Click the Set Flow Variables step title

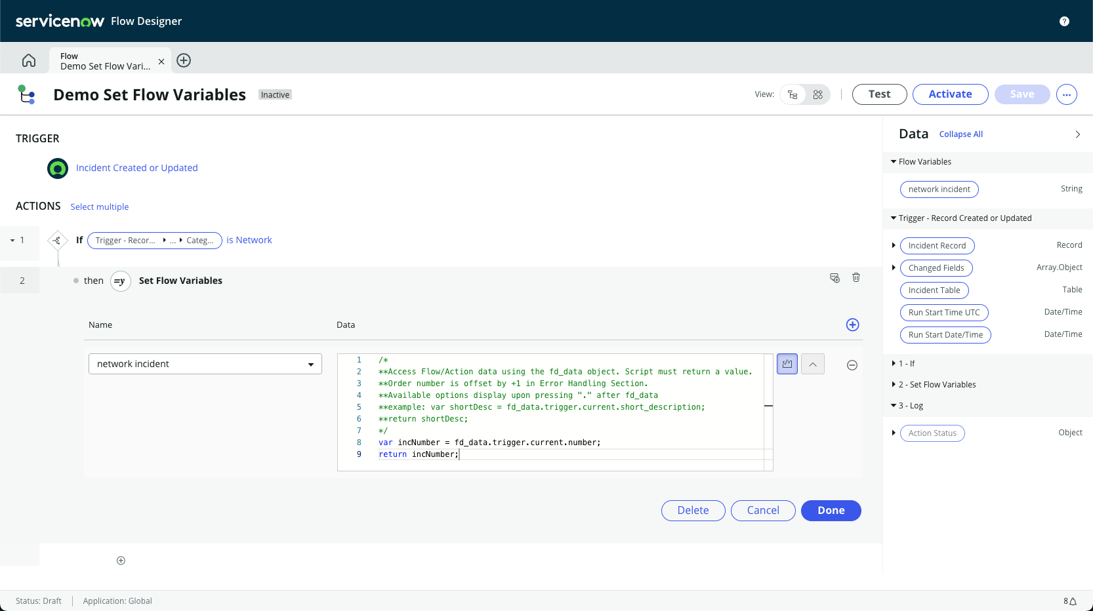[180, 281]
